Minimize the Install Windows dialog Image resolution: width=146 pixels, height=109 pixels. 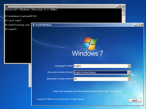click(x=135, y=25)
